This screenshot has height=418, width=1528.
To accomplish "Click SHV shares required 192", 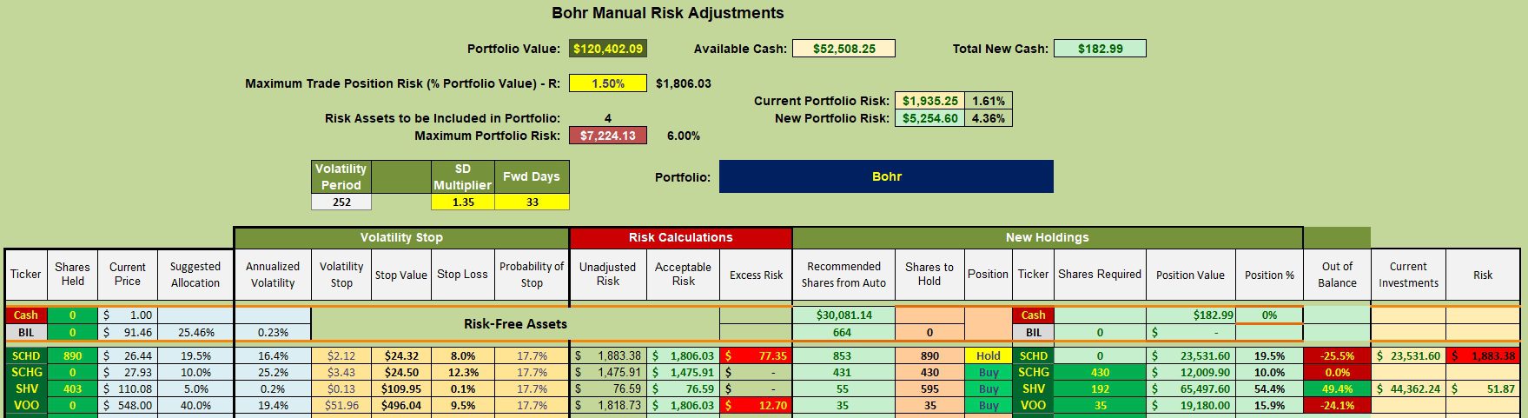I will tap(1100, 388).
